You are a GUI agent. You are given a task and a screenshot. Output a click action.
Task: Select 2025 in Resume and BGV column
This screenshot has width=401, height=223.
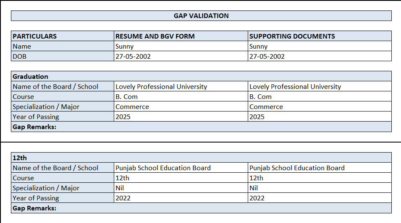tap(123, 117)
